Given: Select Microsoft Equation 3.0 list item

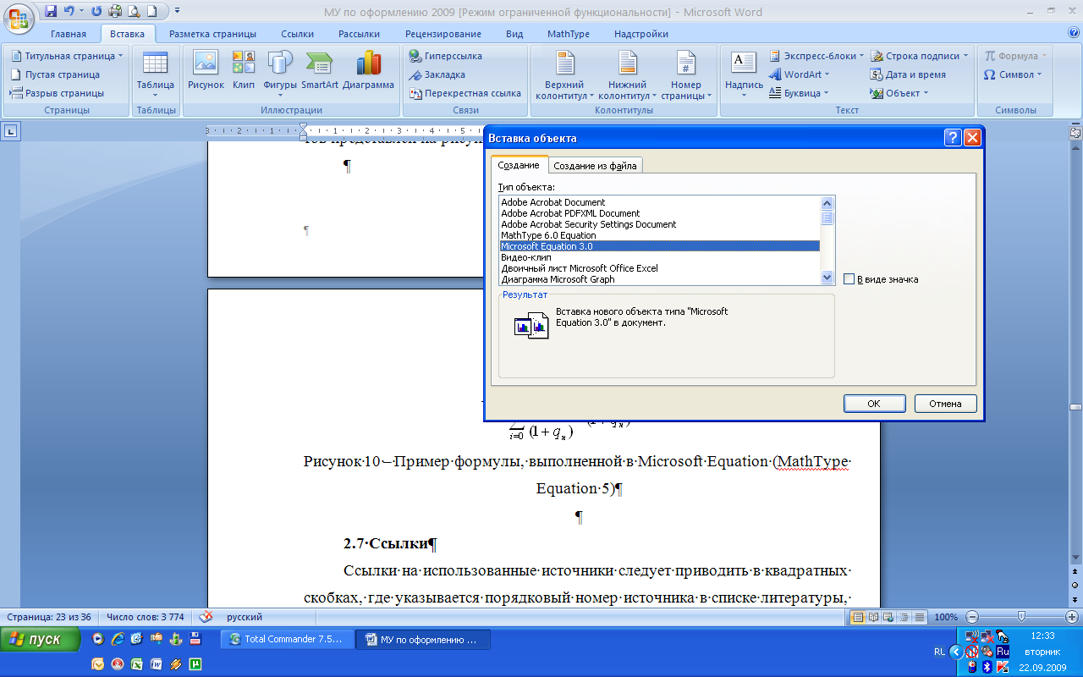Looking at the screenshot, I should coord(659,246).
